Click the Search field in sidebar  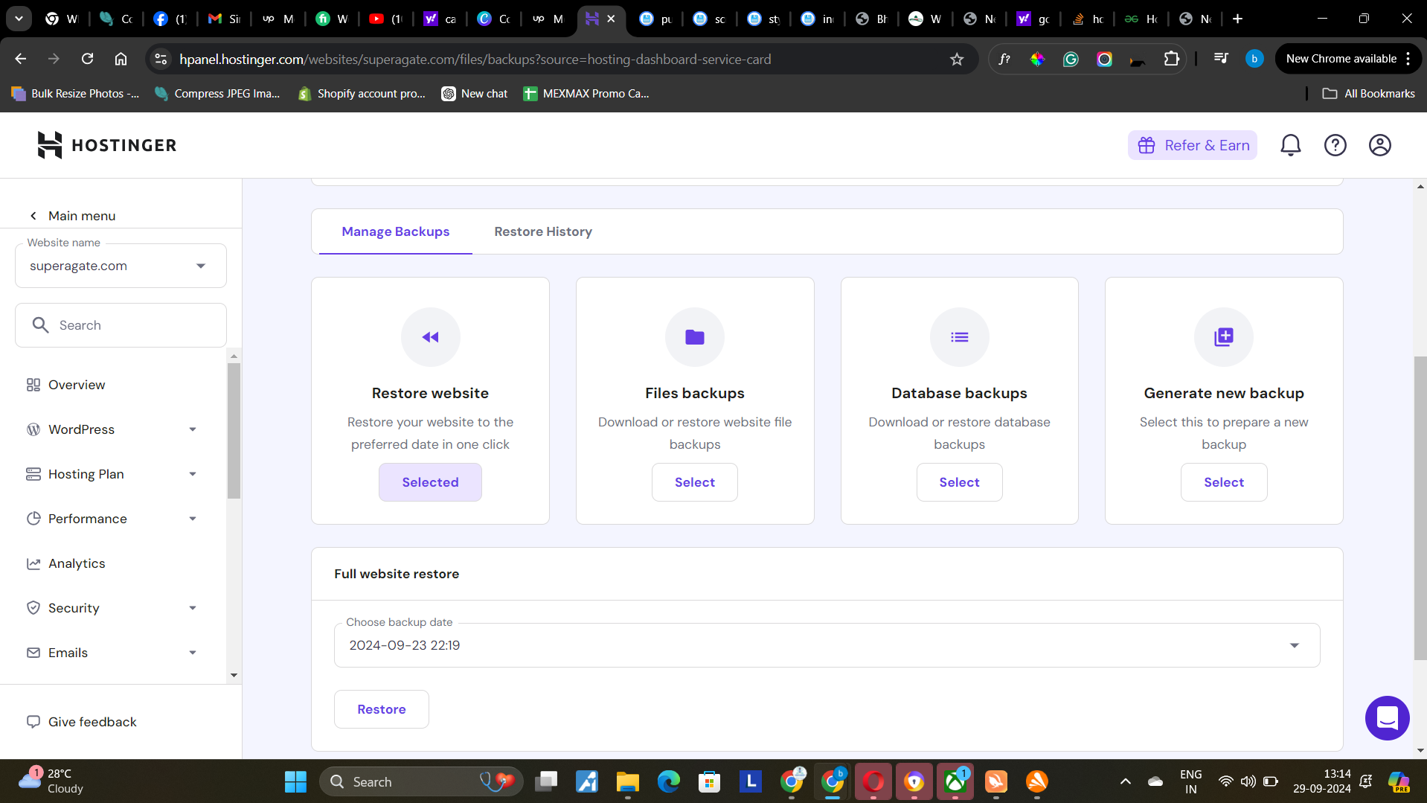pos(120,324)
